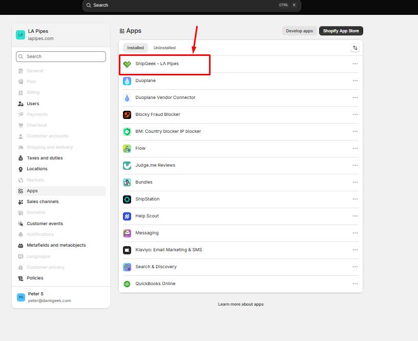Open more actions for ShipStation app
This screenshot has width=418, height=341.
coord(355,199)
